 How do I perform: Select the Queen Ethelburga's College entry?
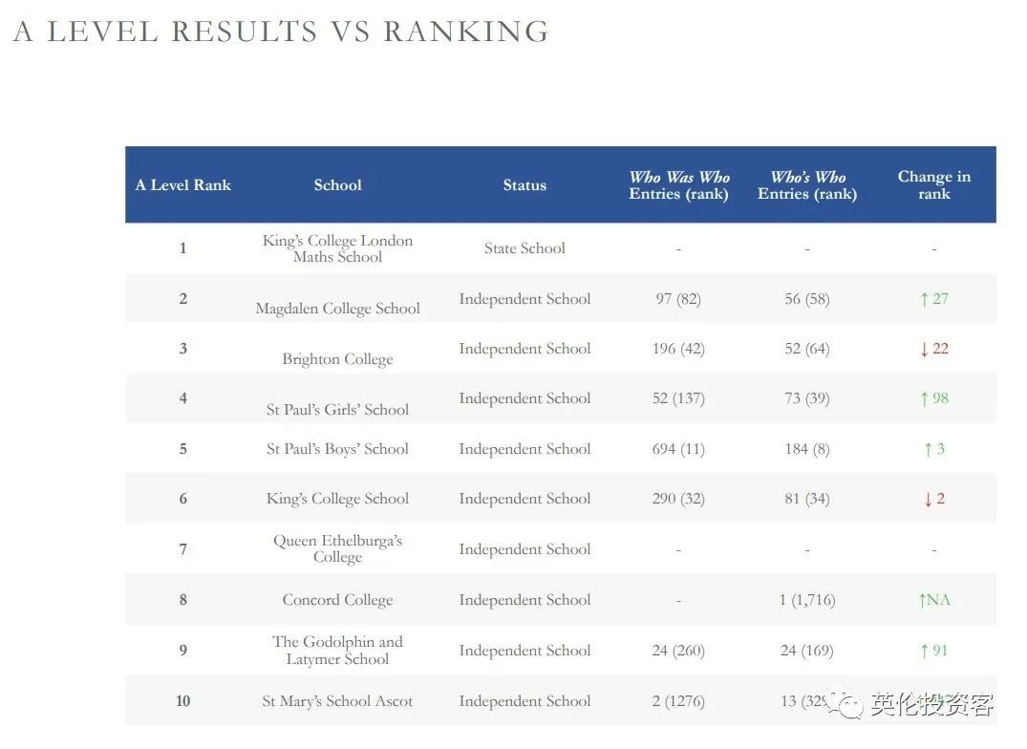click(338, 548)
